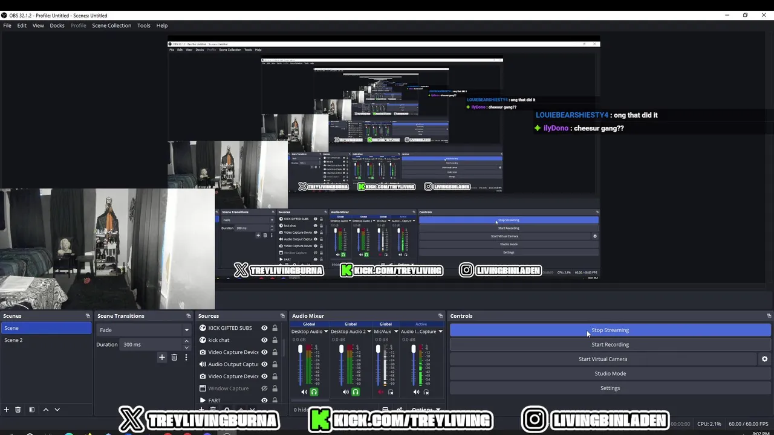Remove the transition with the trash icon
Viewport: 774px width, 435px height.
coord(174,357)
